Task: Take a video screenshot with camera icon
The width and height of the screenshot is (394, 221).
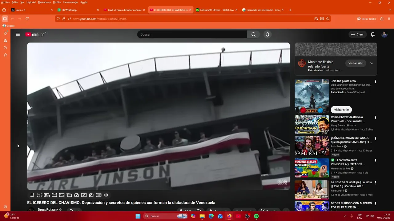Action: pos(91,195)
